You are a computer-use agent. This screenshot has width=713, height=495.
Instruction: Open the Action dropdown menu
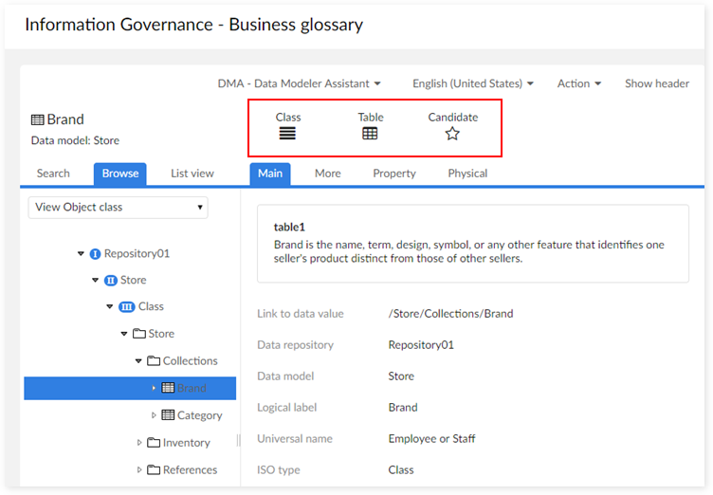coord(578,83)
